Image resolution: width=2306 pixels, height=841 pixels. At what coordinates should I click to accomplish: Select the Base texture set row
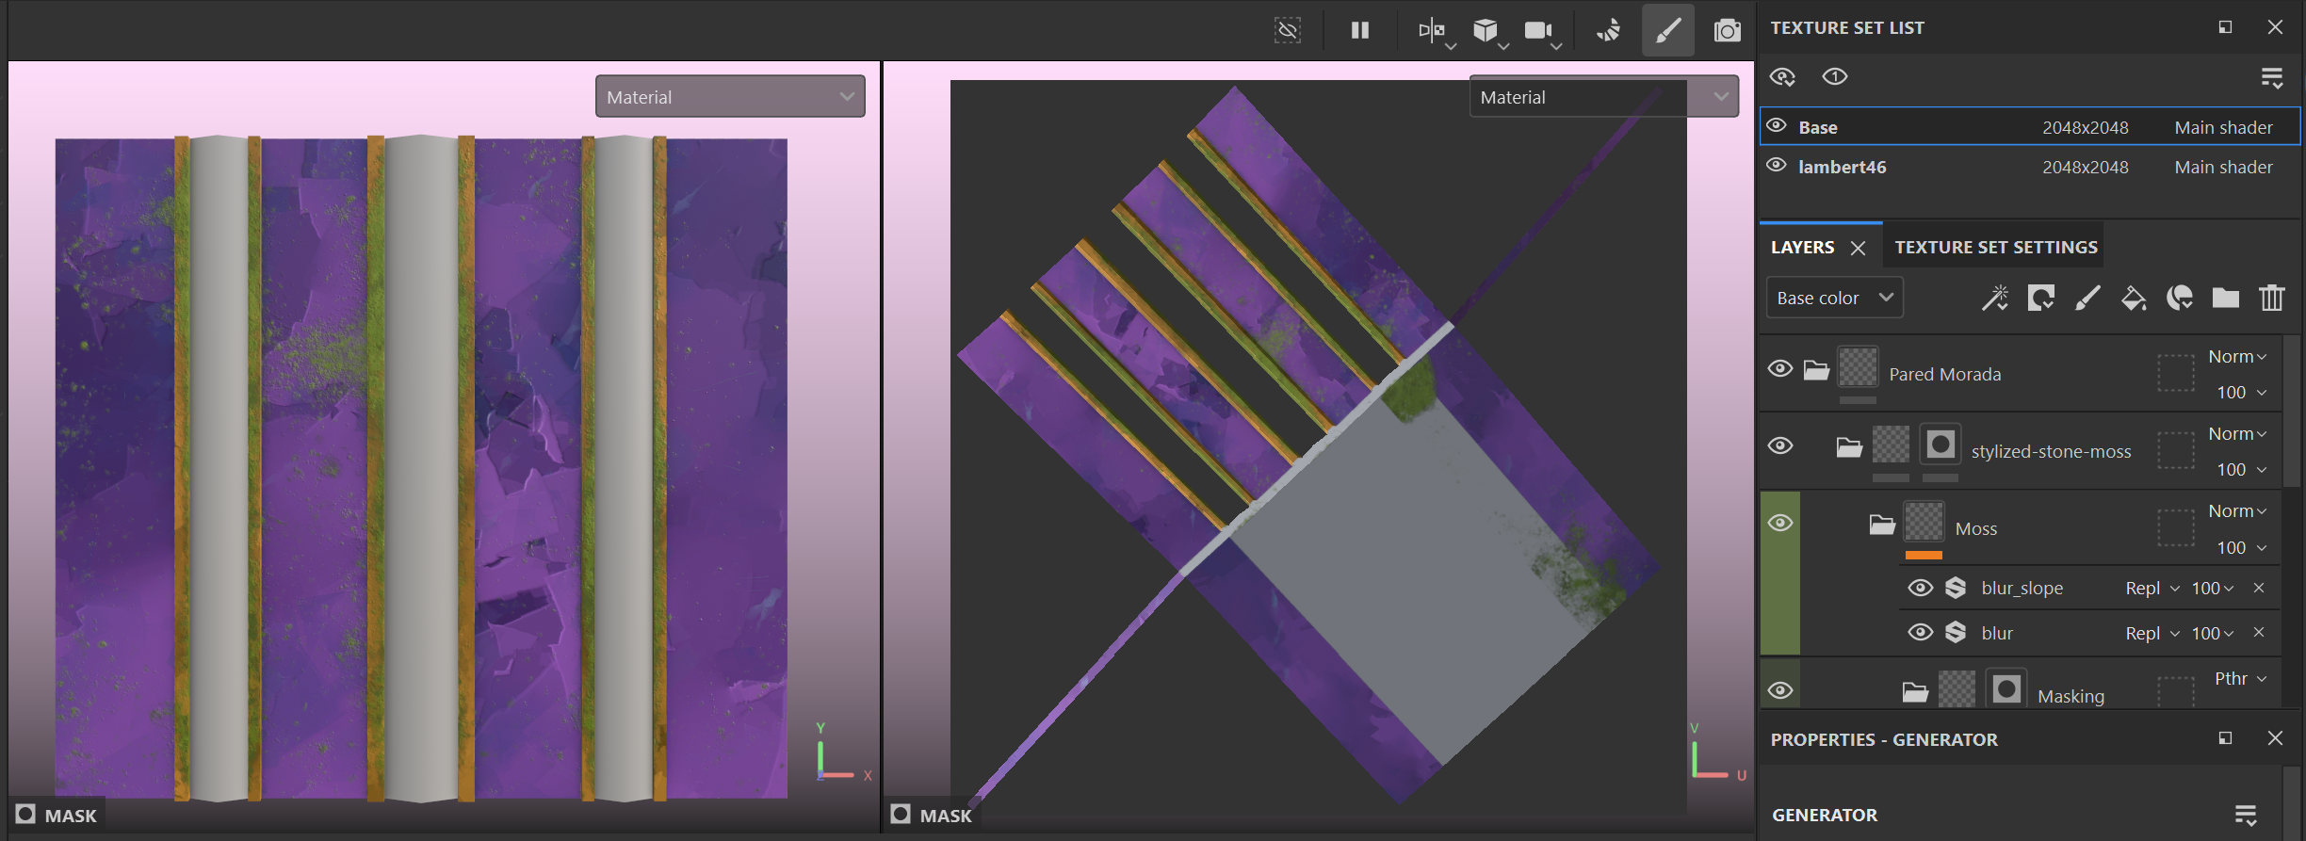pos(2030,126)
